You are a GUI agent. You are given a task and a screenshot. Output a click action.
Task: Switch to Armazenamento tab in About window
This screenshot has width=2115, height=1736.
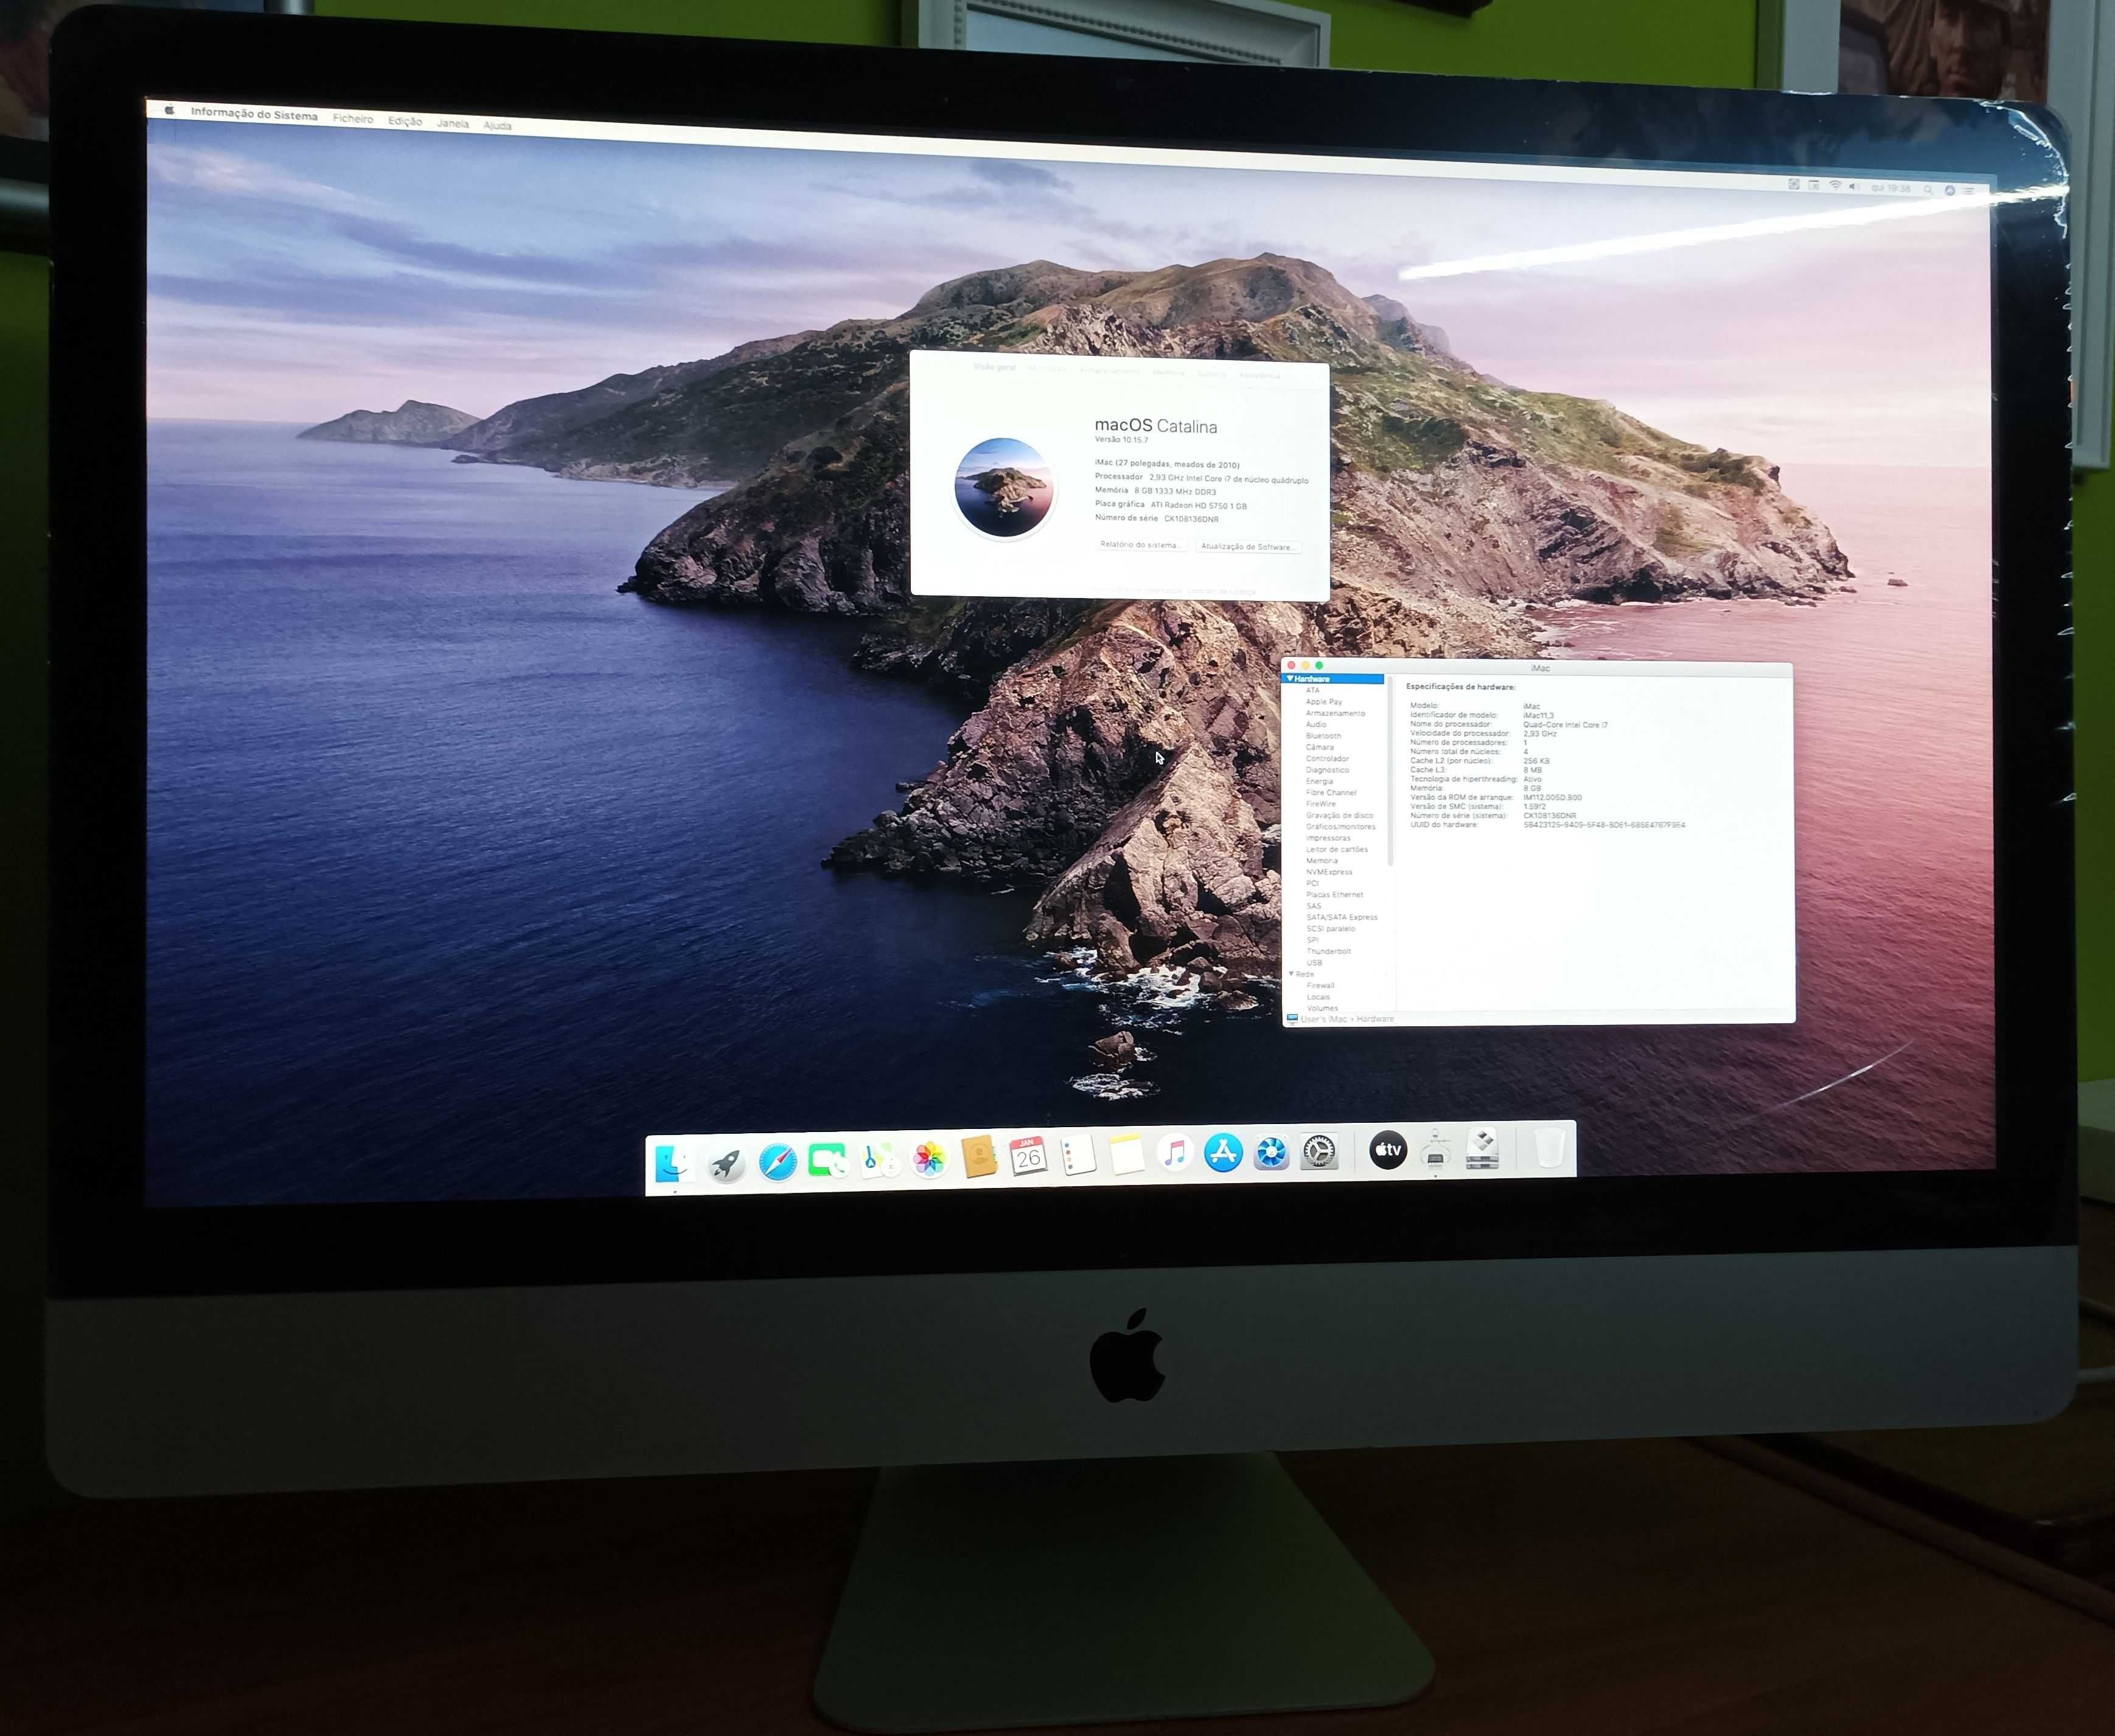pyautogui.click(x=1109, y=371)
